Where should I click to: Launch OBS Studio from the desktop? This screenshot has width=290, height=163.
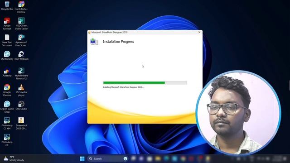[x=21, y=105]
